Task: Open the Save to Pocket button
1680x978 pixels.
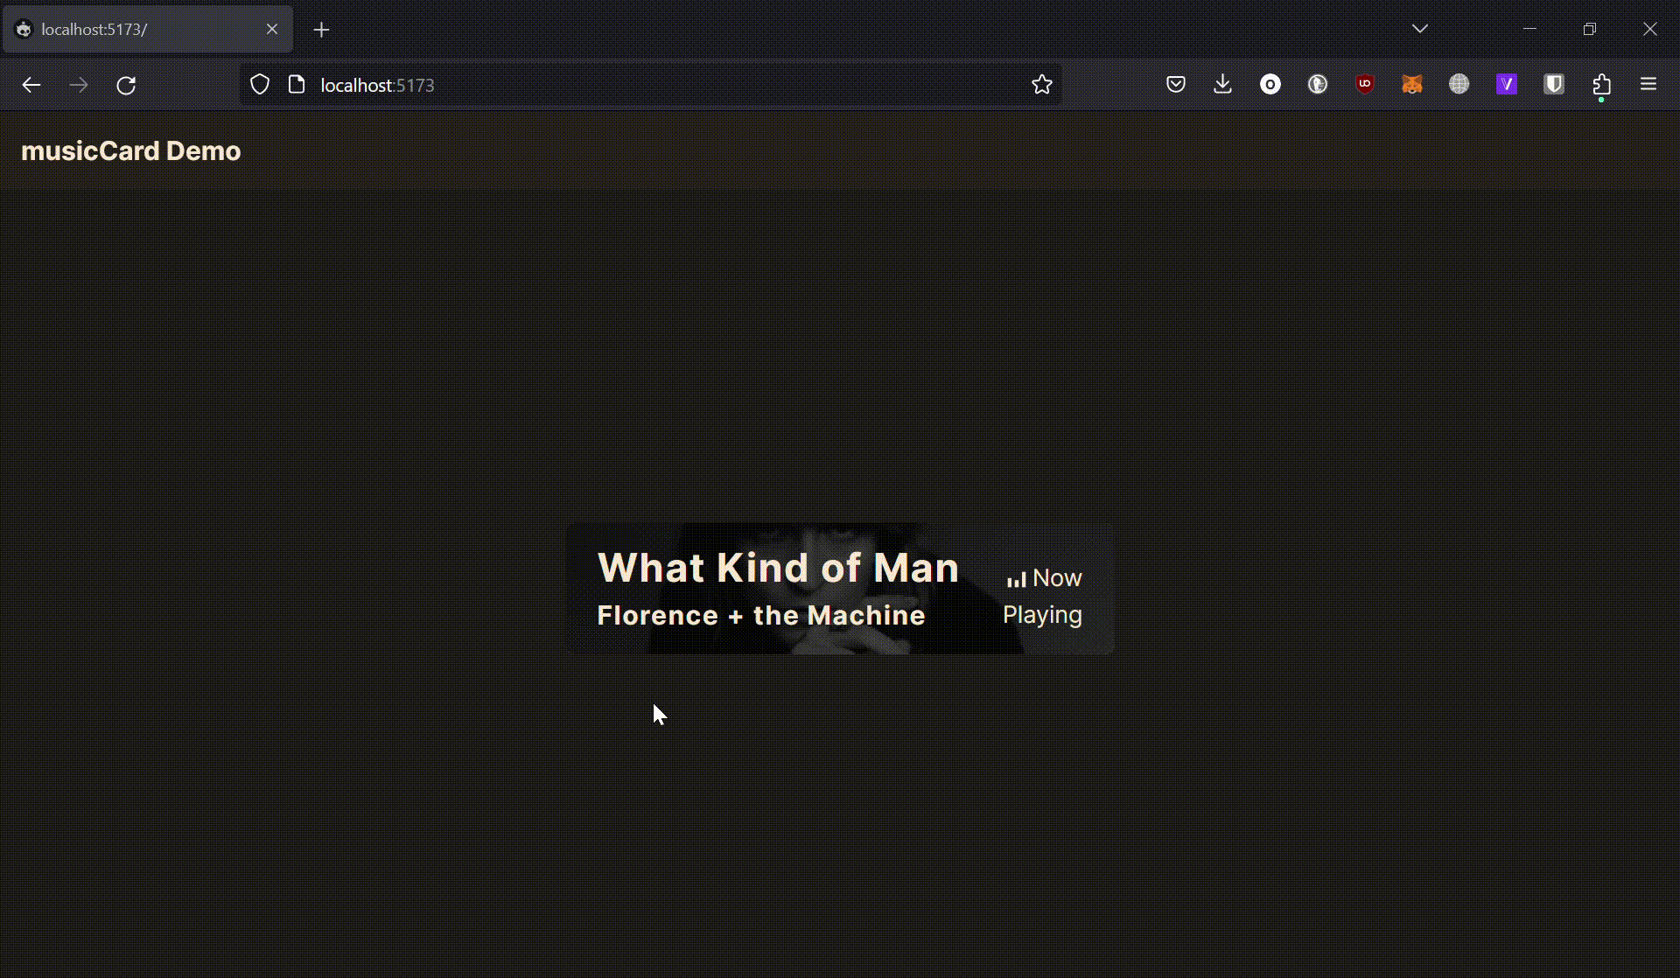Action: (1175, 84)
